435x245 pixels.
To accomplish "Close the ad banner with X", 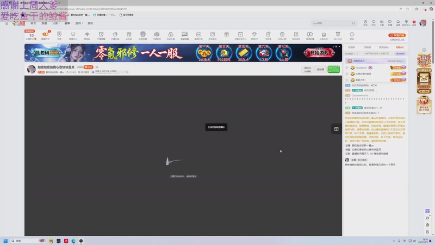I will [339, 46].
